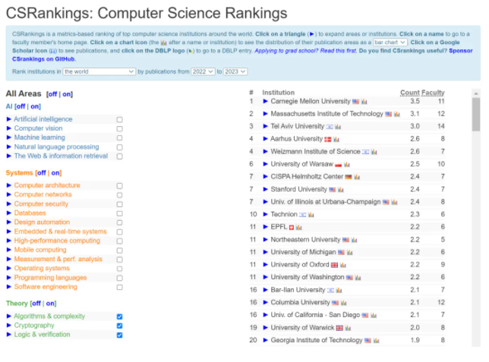The height and width of the screenshot is (362, 489).
Task: Open CISPA Helmholtz Center chart icon
Action: click(x=357, y=177)
